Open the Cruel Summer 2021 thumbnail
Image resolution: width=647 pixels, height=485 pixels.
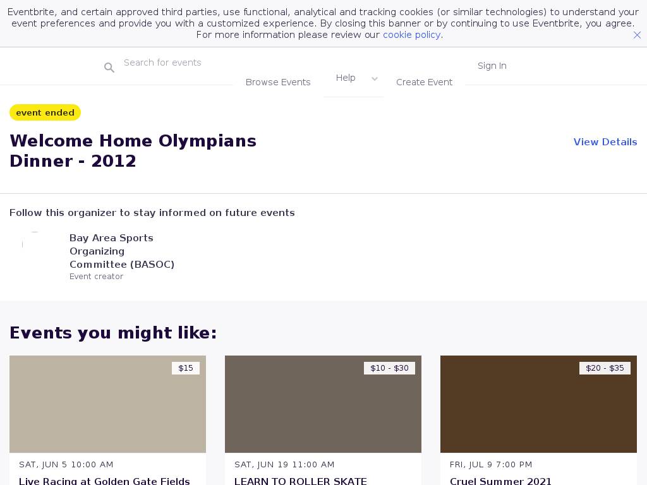[x=538, y=404]
